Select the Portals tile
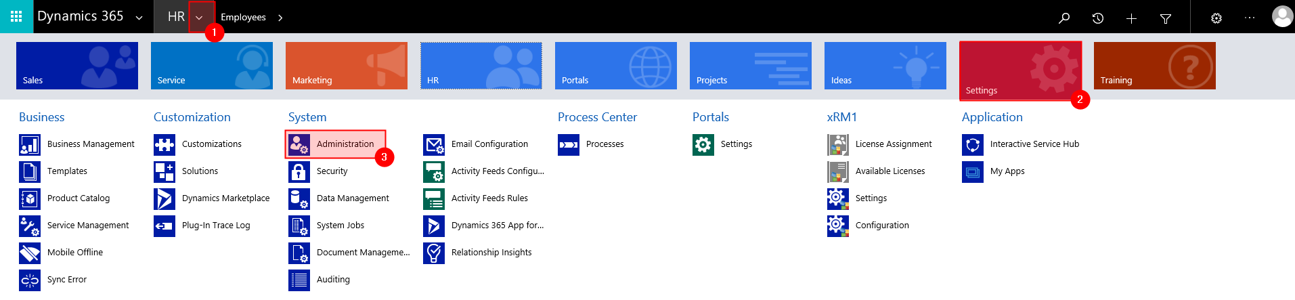 coord(616,66)
